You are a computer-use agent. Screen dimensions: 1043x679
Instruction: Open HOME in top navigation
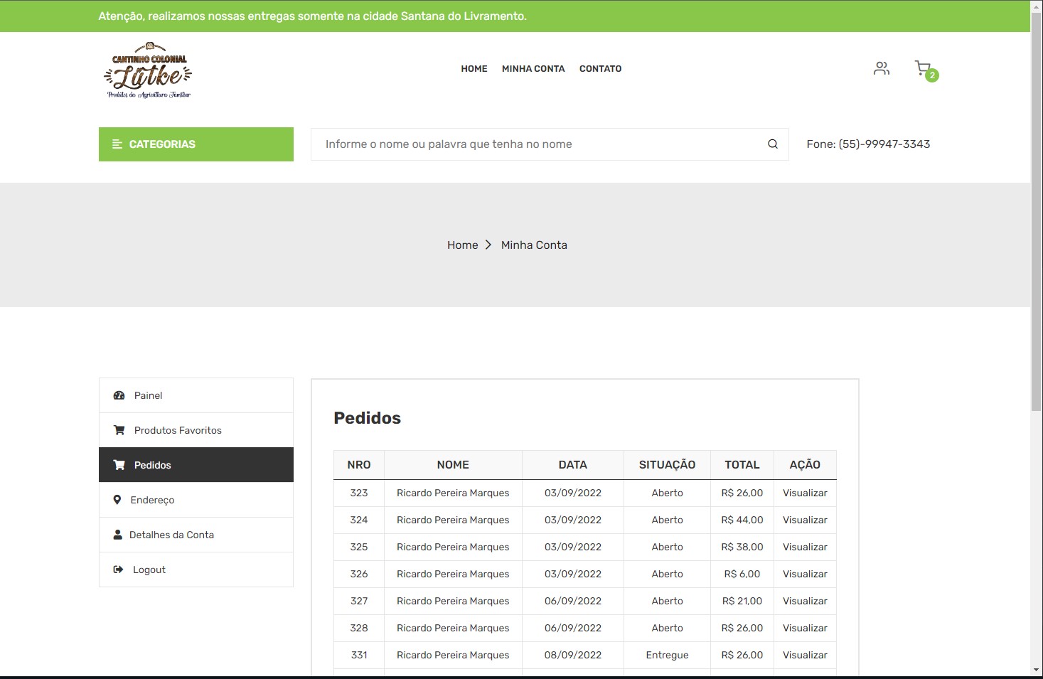coord(474,69)
